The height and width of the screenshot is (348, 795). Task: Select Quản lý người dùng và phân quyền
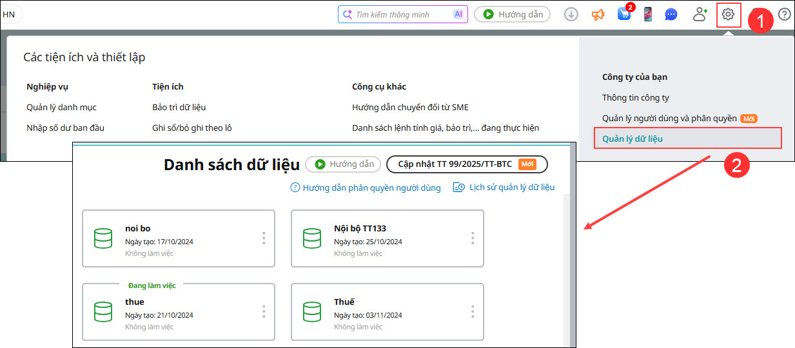(x=669, y=119)
